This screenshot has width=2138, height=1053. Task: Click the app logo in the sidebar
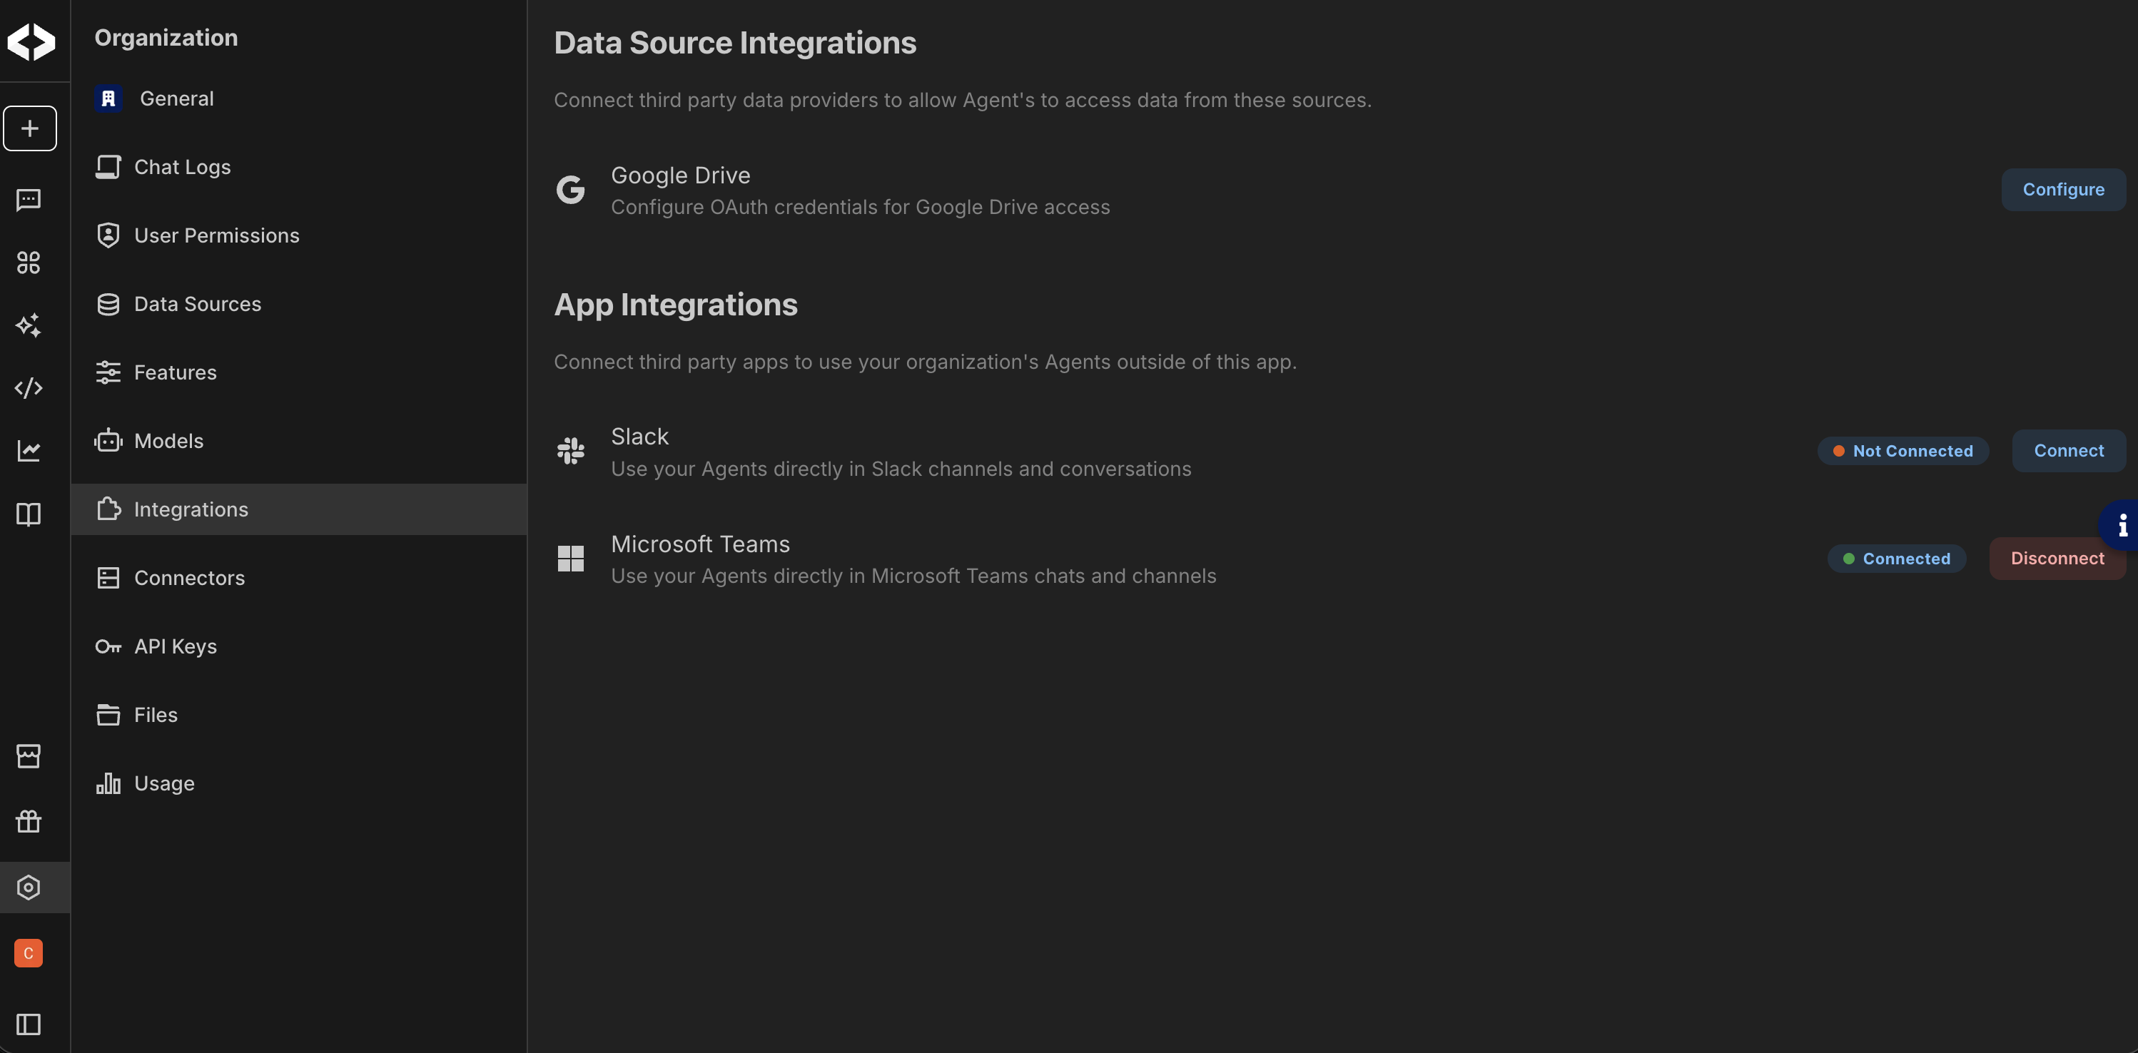click(x=31, y=41)
